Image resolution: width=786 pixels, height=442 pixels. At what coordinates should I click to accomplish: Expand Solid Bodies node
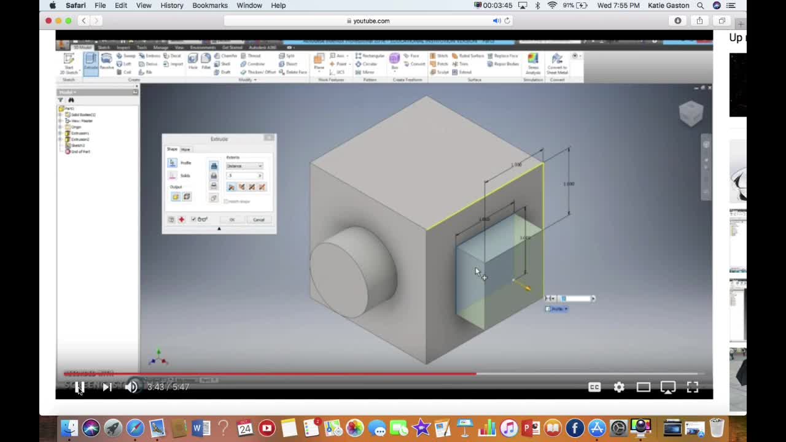(x=61, y=115)
